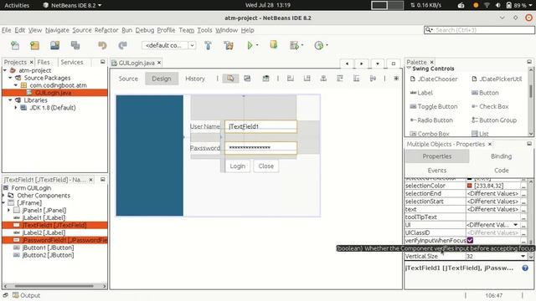The width and height of the screenshot is (536, 301).
Task: Switch to the Files tab
Action: [44, 62]
